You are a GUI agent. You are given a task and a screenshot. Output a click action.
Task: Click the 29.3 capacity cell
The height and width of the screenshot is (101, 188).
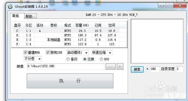point(82,31)
